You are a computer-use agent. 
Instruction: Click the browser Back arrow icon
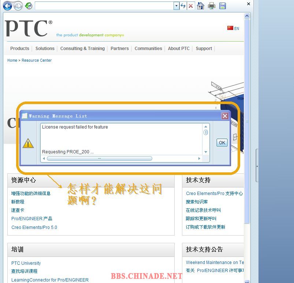point(7,6)
